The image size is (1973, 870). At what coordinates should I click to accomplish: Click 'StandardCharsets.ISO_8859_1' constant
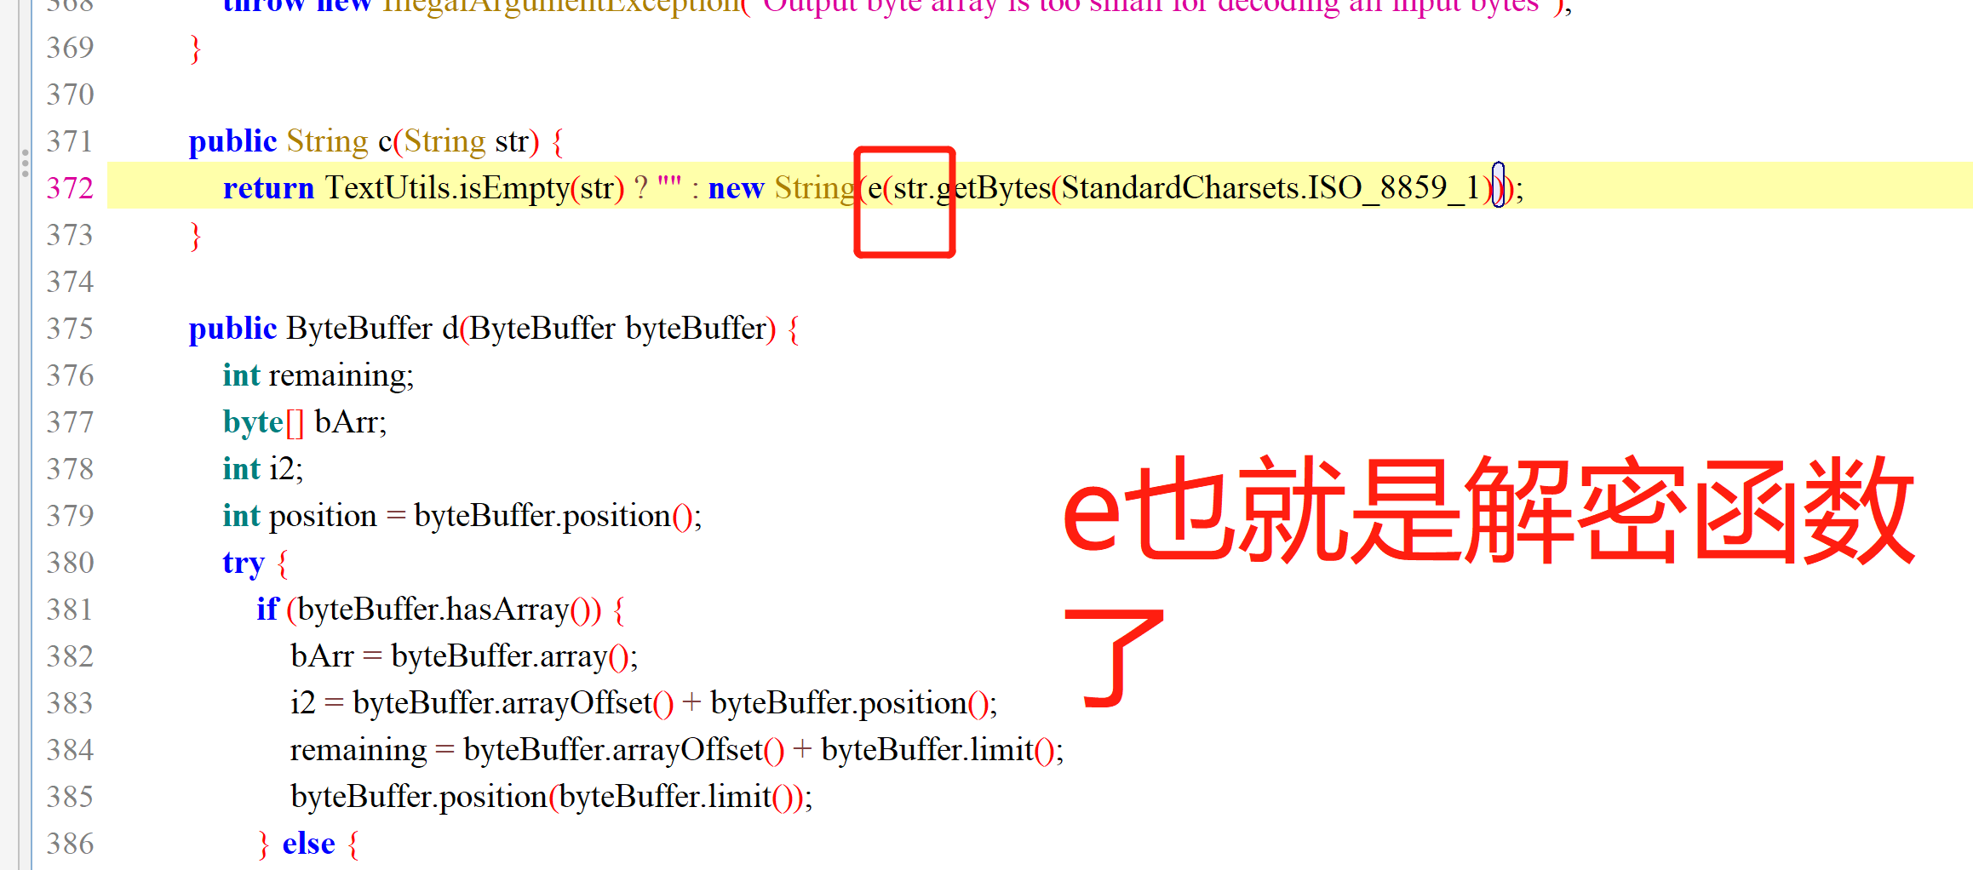tap(1270, 188)
